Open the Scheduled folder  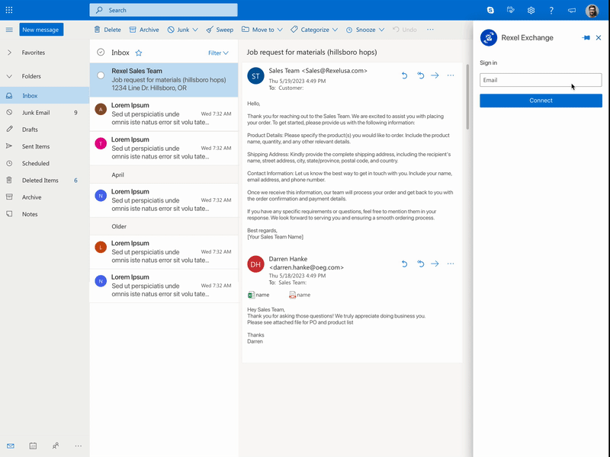pos(45,163)
